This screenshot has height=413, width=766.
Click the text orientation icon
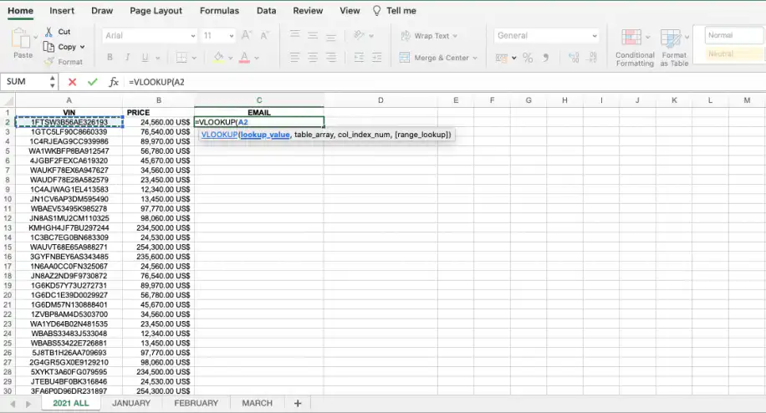tap(359, 35)
